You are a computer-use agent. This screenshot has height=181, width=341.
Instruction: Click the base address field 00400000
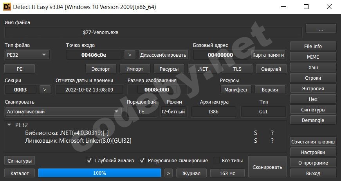pos(220,55)
